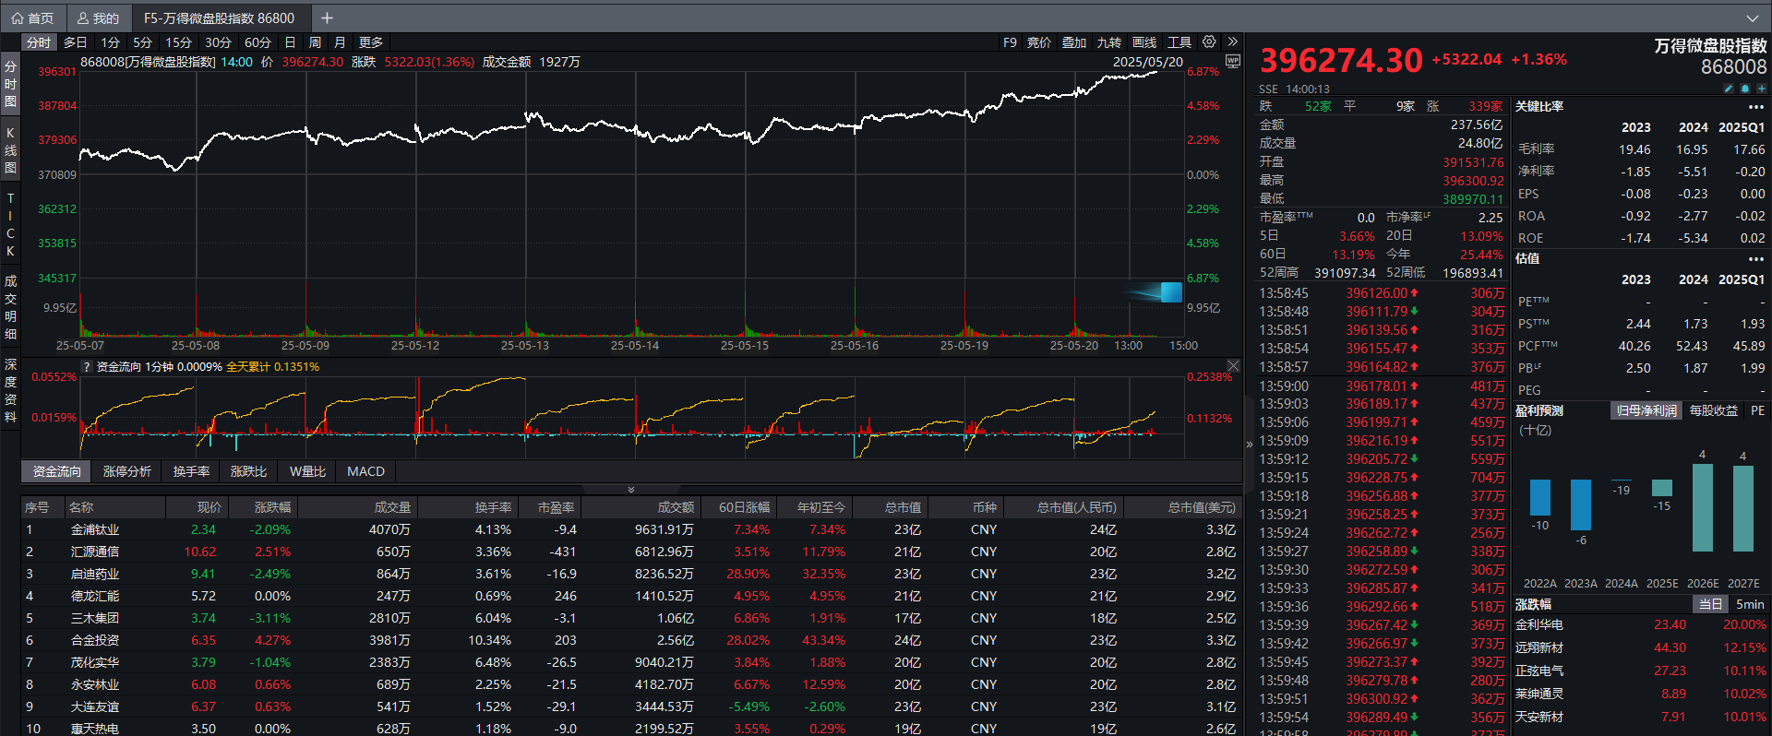Click the pencil edit icon under index code
Viewport: 1772px width, 736px height.
(x=1728, y=89)
